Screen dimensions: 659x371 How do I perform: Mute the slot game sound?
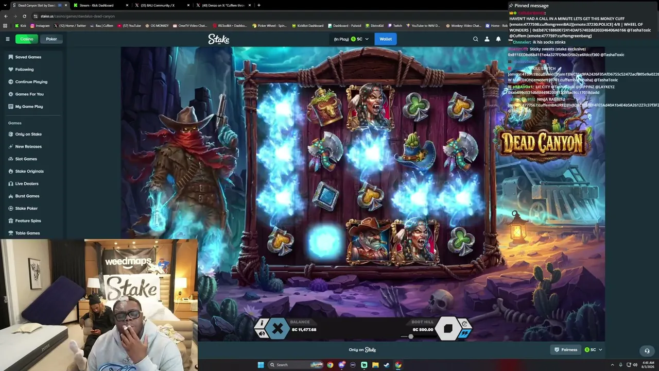click(262, 333)
